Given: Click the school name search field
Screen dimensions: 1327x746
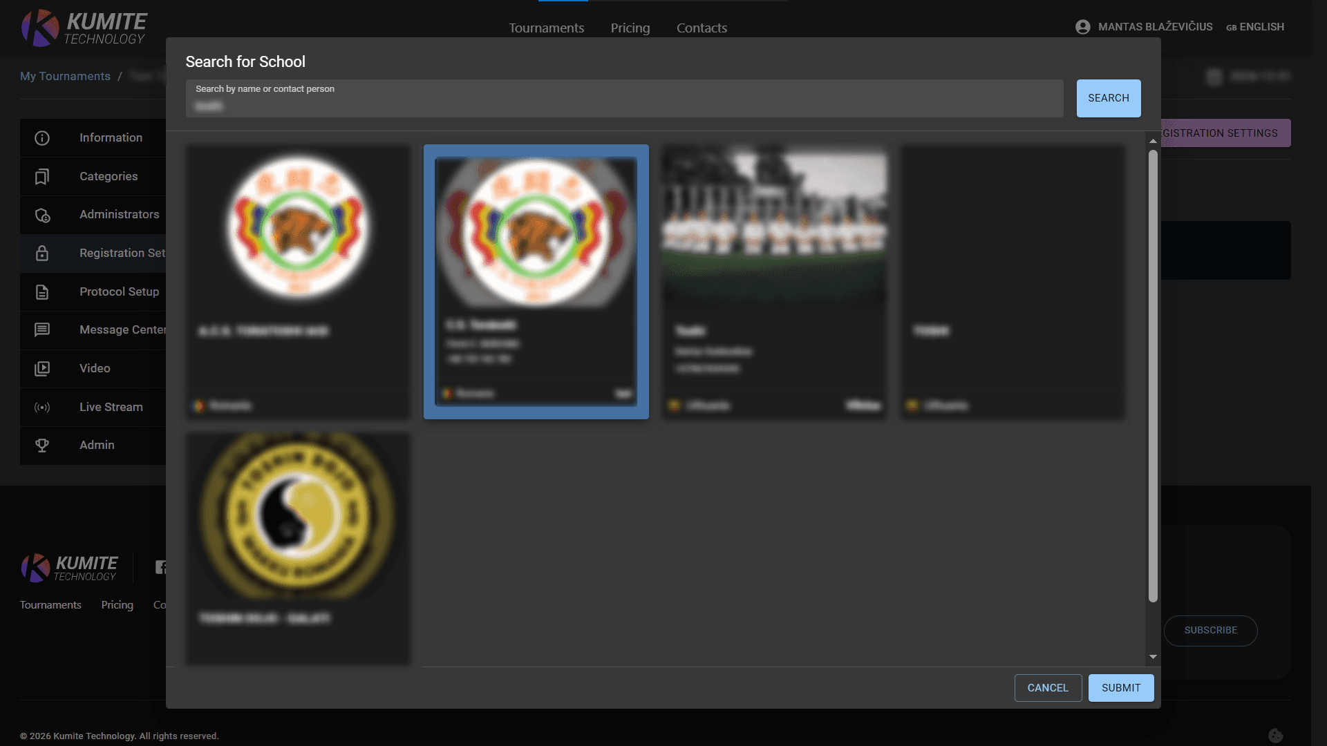Looking at the screenshot, I should coord(623,99).
